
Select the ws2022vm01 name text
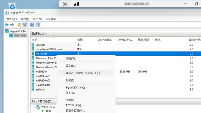[x=43, y=76]
